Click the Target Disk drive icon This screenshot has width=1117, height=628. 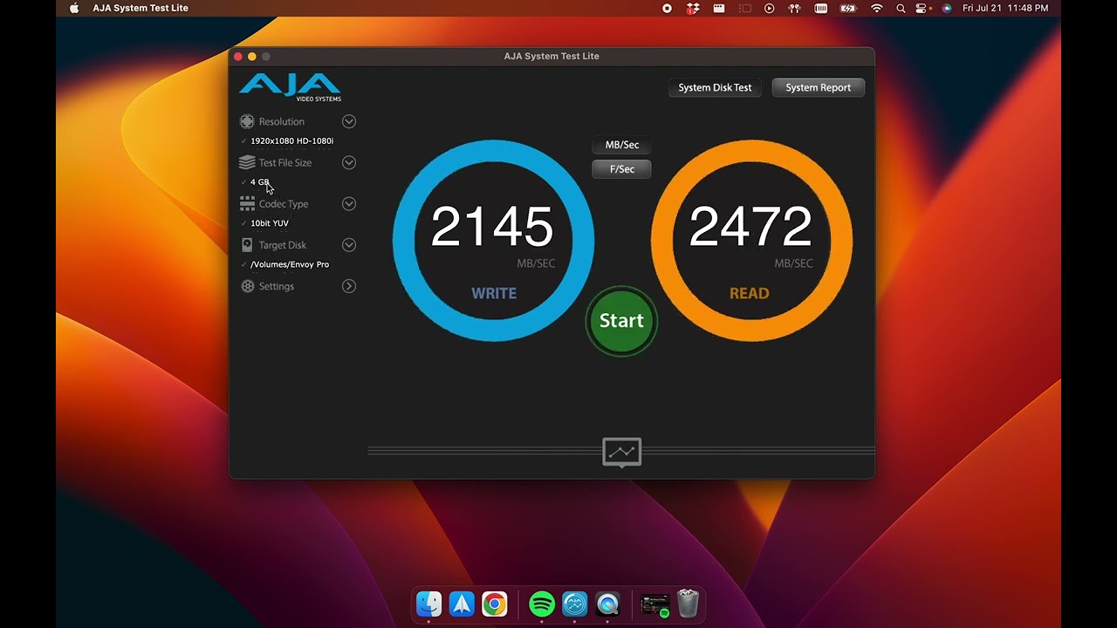click(247, 245)
